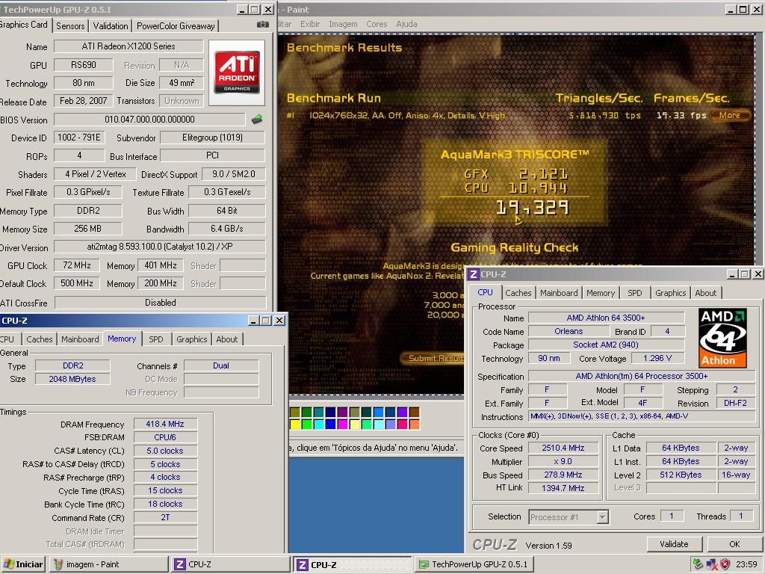This screenshot has height=574, width=765.
Task: Open the Cores menu in Paint
Action: [x=377, y=24]
